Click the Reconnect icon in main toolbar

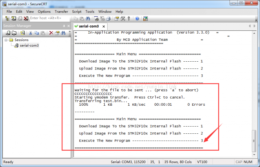click(20, 19)
